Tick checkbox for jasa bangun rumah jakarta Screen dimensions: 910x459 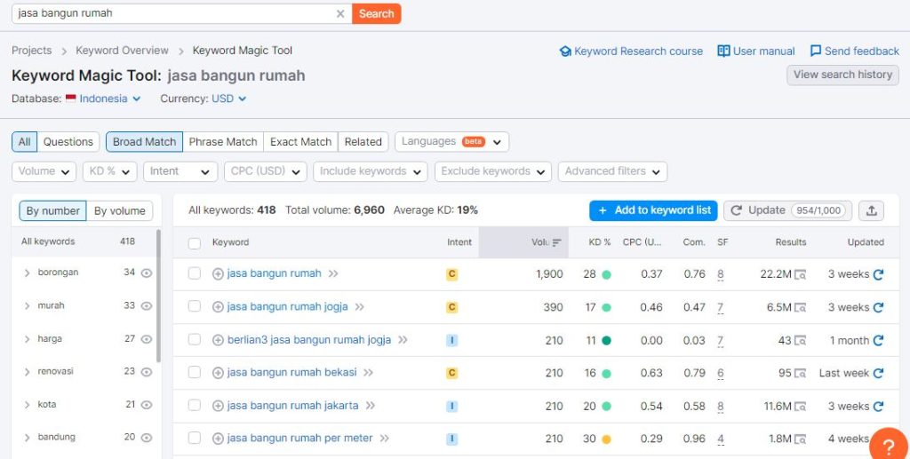(x=195, y=406)
